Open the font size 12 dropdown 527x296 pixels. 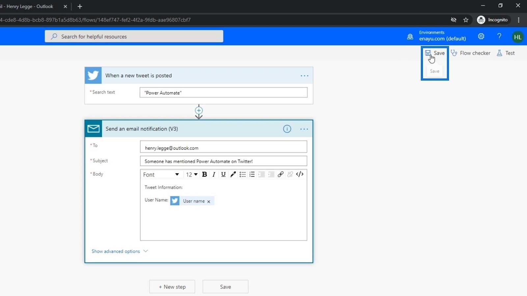(x=192, y=175)
